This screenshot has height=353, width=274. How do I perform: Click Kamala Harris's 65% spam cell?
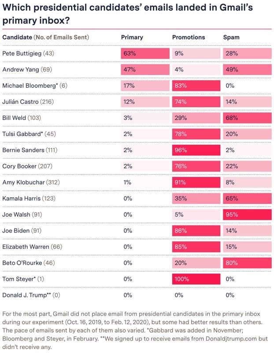point(247,198)
